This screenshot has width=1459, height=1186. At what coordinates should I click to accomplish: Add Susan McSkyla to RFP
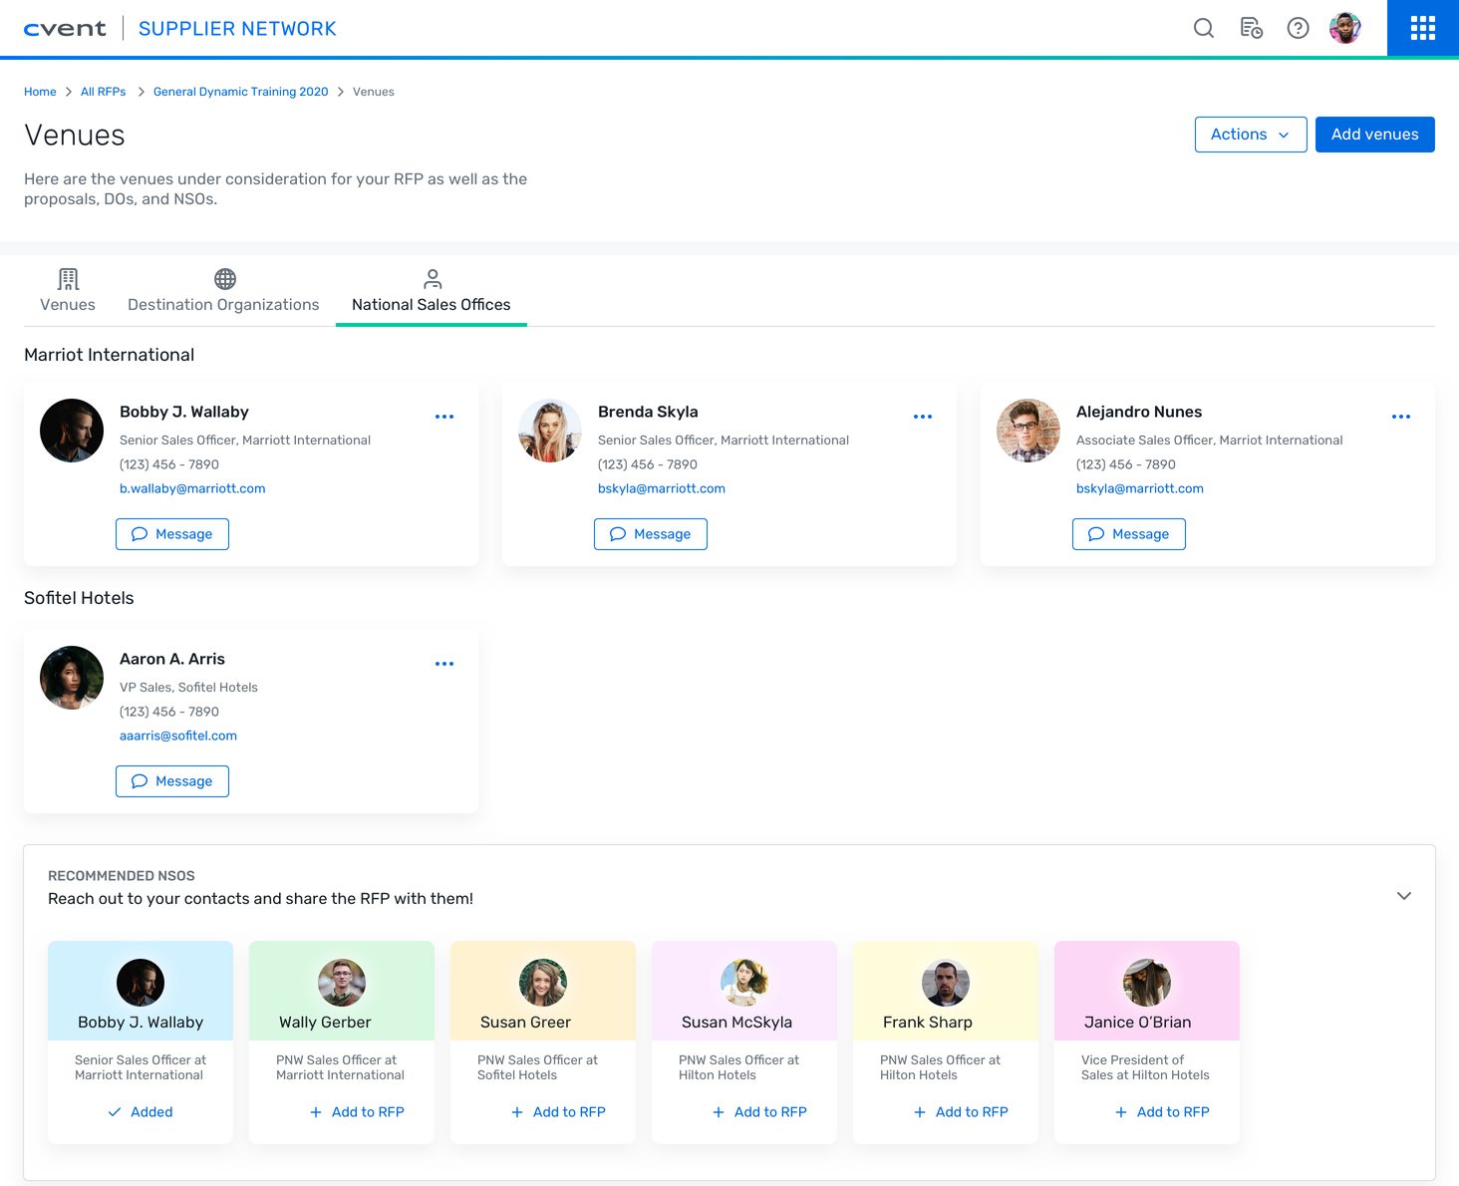click(759, 1112)
